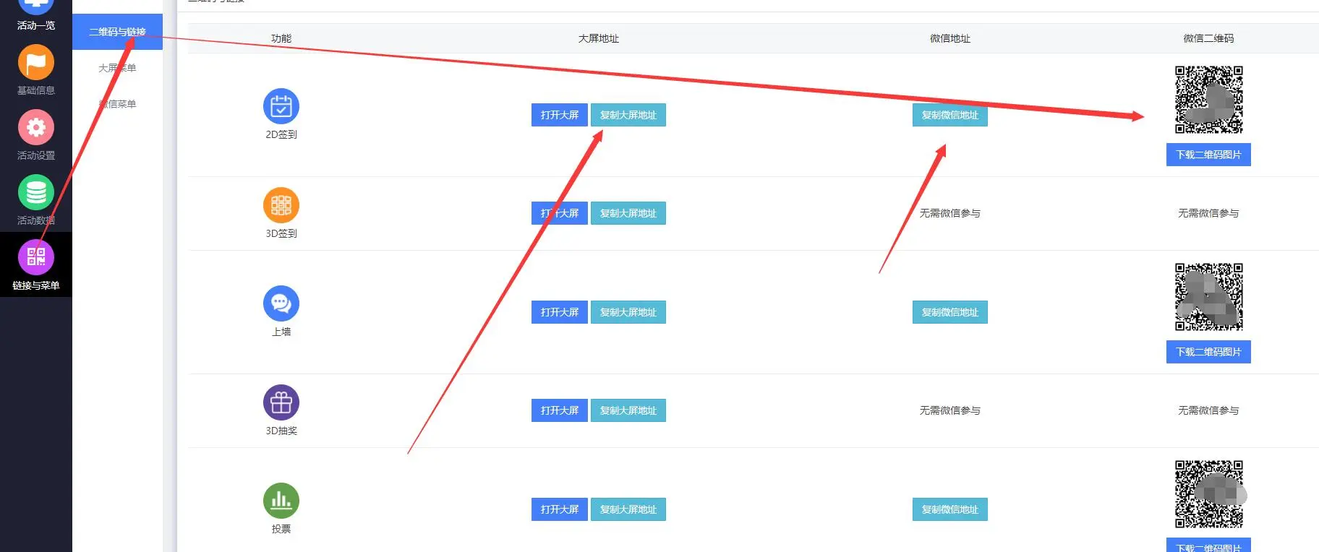Click the 3D抽奖 gift icon
Image resolution: width=1319 pixels, height=552 pixels.
click(x=281, y=402)
